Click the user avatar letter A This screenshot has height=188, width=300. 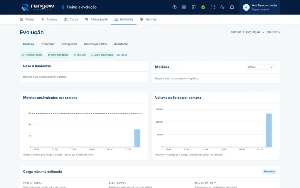[x=246, y=7]
